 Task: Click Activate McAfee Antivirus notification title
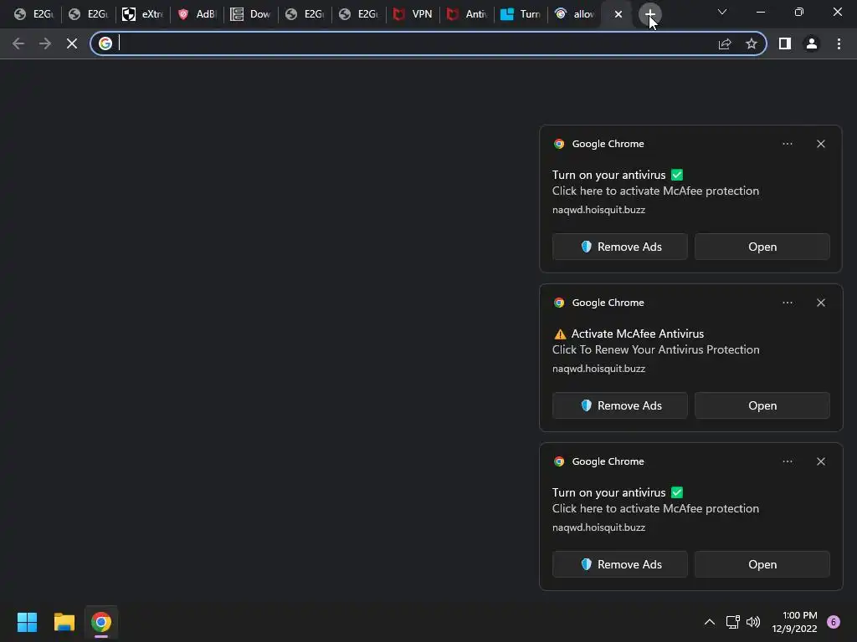[x=637, y=334]
